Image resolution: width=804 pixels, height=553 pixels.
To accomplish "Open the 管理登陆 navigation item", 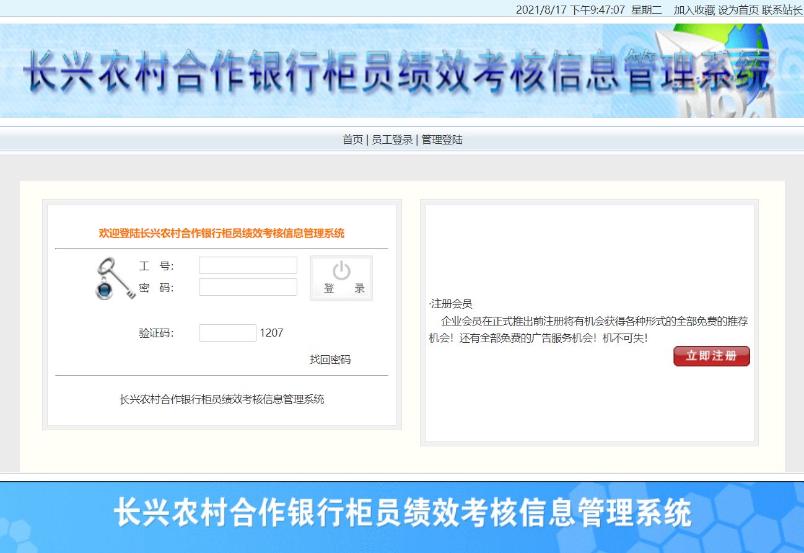I will (x=442, y=139).
